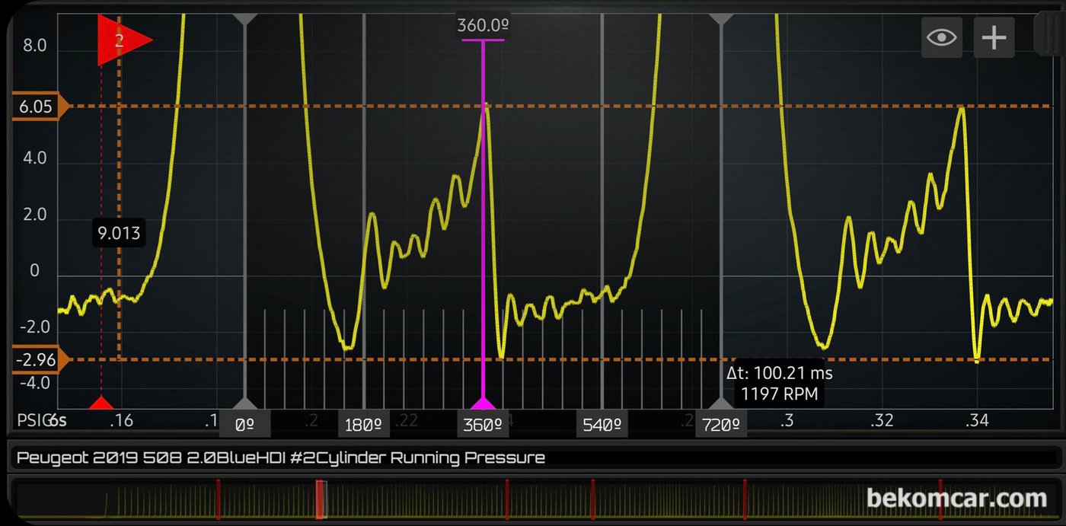Click the -2.96 lower cursor label

(37, 359)
